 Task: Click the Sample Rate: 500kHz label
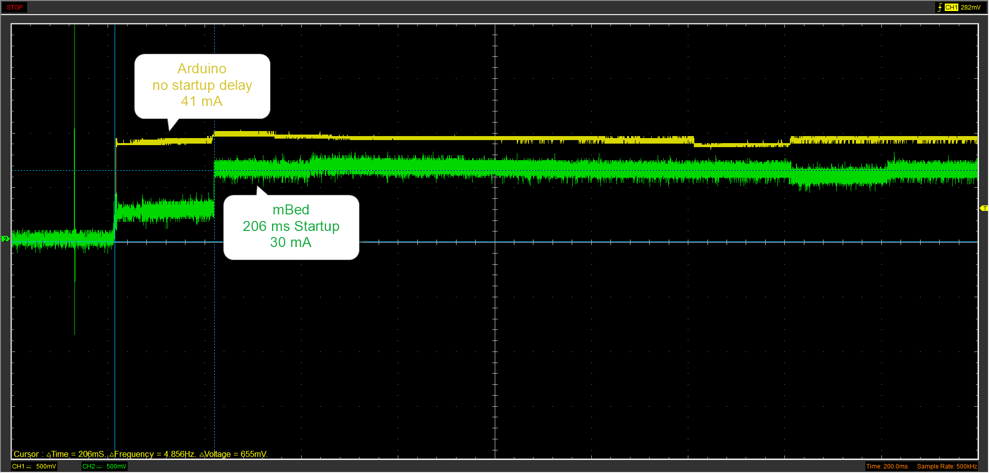tap(947, 466)
